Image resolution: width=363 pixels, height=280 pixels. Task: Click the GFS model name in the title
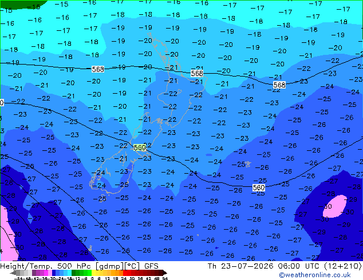click(x=151, y=266)
